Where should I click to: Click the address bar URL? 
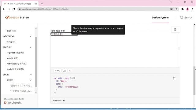[x=46, y=9]
